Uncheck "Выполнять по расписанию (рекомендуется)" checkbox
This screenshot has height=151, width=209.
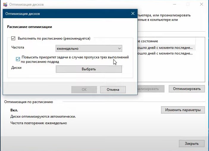pos(13,38)
